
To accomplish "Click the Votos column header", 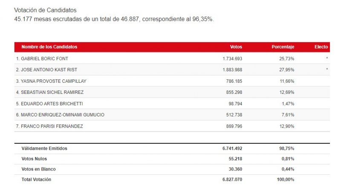I will tap(236, 46).
